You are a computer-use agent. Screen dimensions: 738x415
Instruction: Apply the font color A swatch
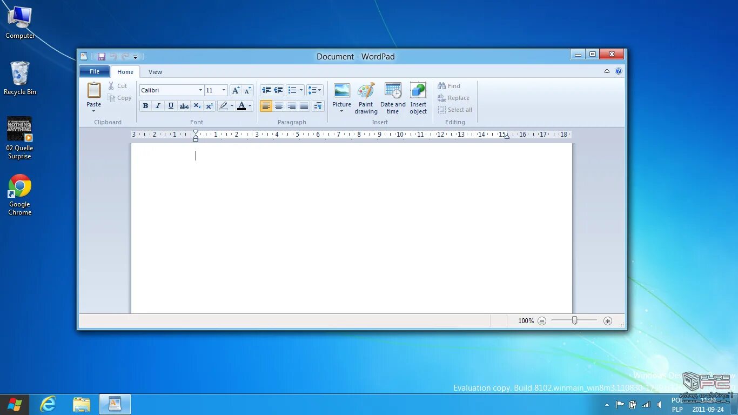point(241,106)
